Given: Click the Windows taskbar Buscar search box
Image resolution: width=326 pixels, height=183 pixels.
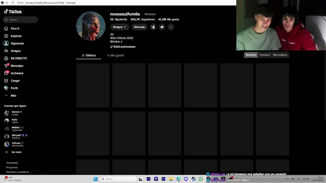Looking at the screenshot, I should tap(118, 179).
